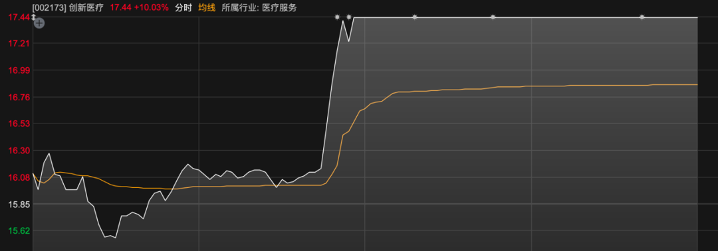The width and height of the screenshot is (718, 251).
Task: Click the up-down arrow icon beside 17.44
Action: (x=33, y=17)
